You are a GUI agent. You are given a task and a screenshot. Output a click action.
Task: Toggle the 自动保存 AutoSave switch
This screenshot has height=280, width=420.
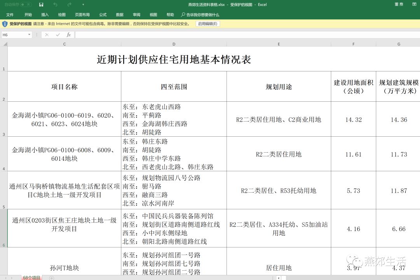pyautogui.click(x=26, y=5)
